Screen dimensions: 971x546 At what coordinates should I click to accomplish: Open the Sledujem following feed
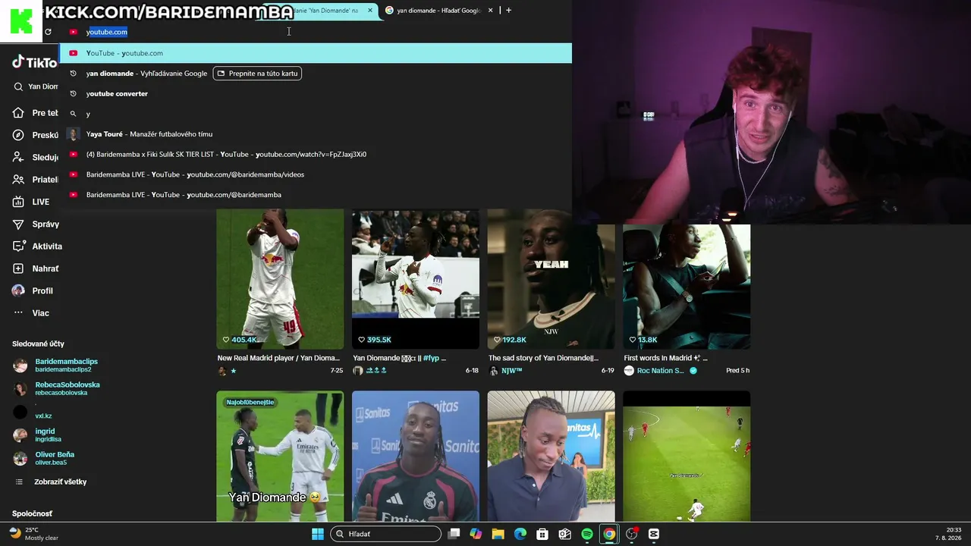(x=36, y=157)
